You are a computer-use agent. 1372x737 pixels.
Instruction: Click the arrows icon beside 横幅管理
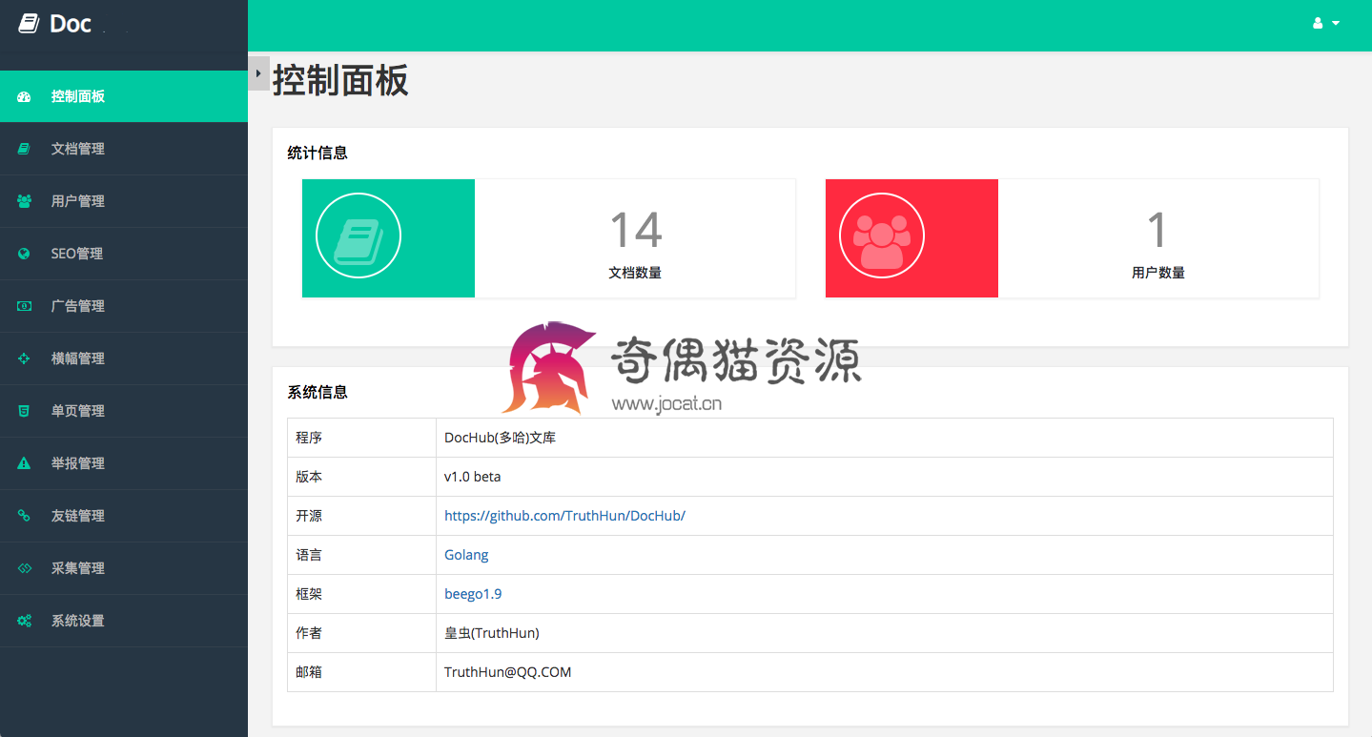(25, 358)
